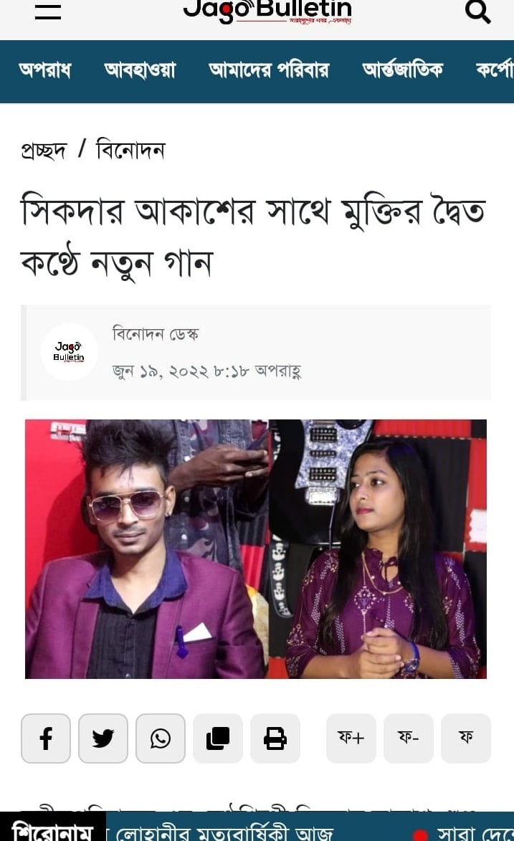Image resolution: width=514 pixels, height=841 pixels.
Task: Share article via WhatsApp
Action: 161,738
